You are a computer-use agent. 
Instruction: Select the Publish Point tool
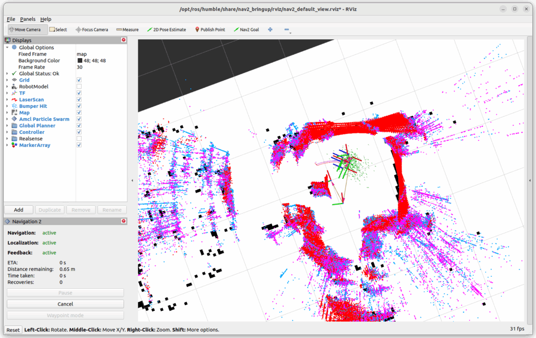[x=210, y=30]
